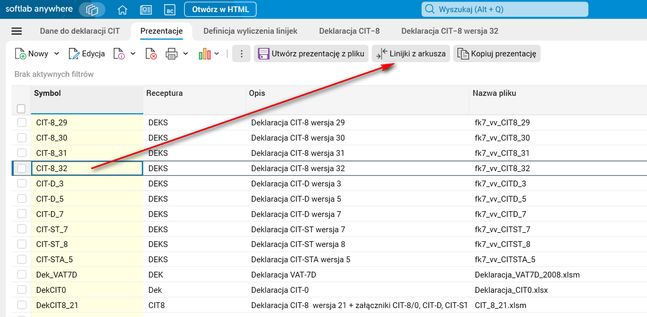Click the Edycja edit button
The image size is (647, 317).
coord(86,54)
